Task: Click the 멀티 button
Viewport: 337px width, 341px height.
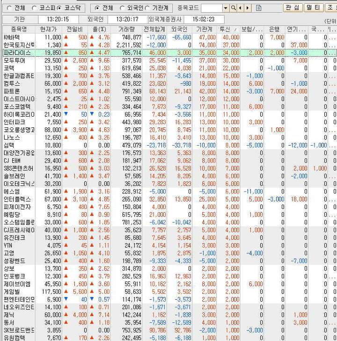Action: tap(313, 7)
